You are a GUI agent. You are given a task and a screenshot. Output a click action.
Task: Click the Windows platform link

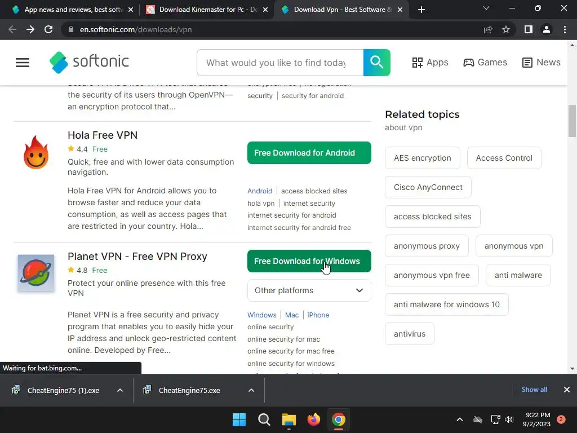coord(261,315)
